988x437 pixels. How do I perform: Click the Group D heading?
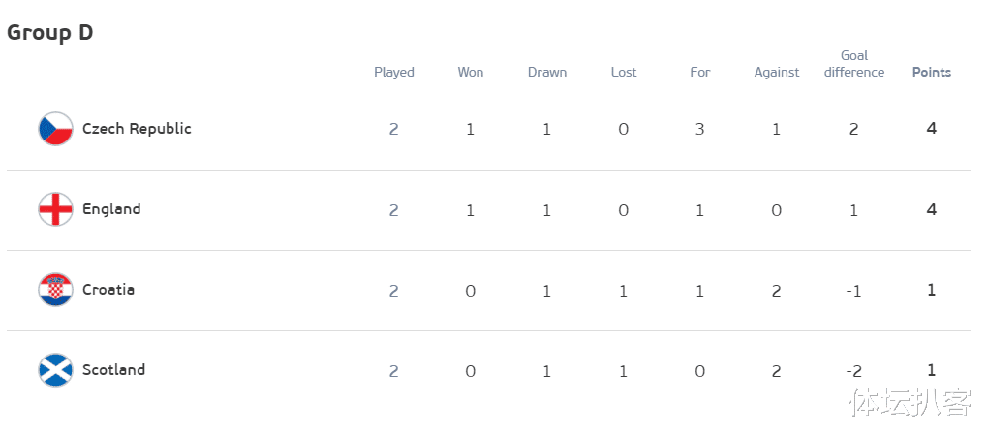coord(50,33)
